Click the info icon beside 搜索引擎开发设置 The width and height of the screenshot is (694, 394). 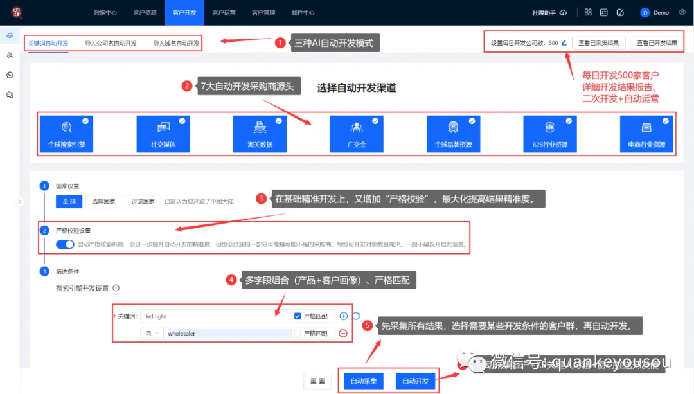[116, 288]
